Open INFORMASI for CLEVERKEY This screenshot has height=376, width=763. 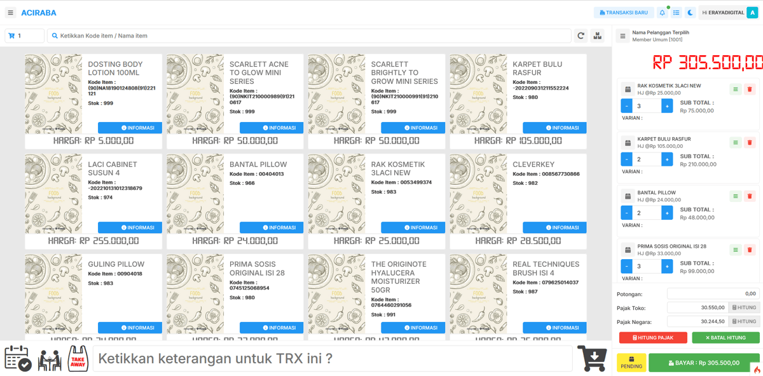(x=554, y=227)
